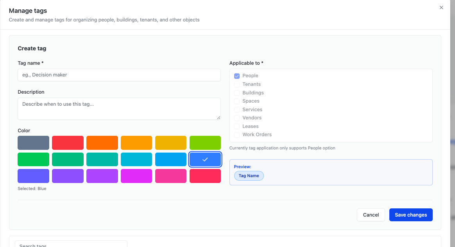Select the checked blue color swatch
Screen dimensions: 455x247
[205, 160]
